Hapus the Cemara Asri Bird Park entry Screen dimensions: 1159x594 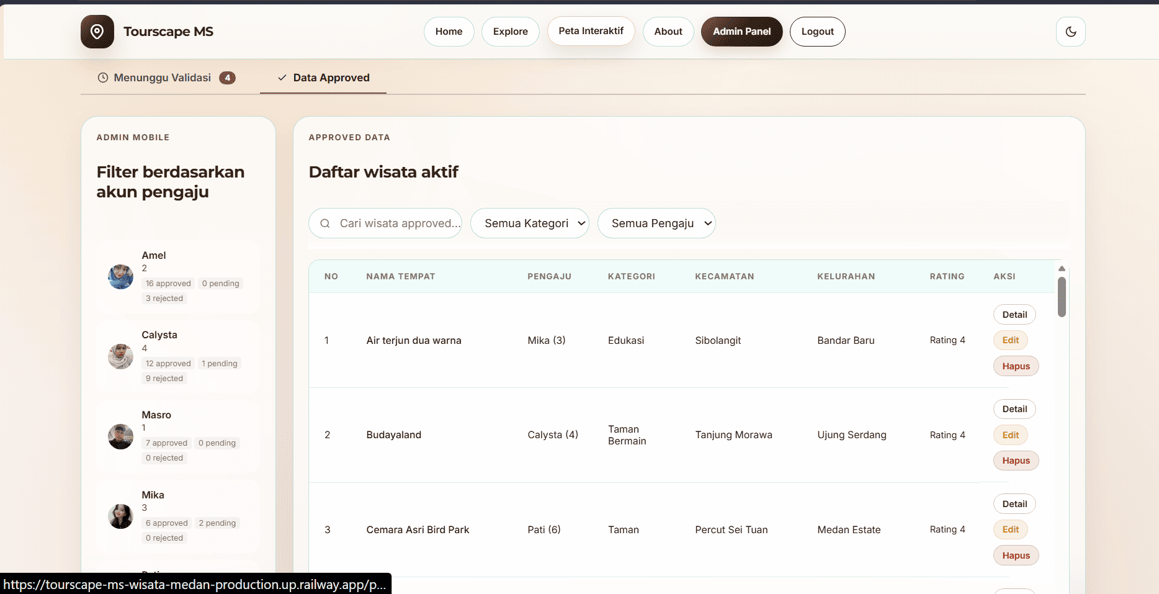pyautogui.click(x=1016, y=556)
